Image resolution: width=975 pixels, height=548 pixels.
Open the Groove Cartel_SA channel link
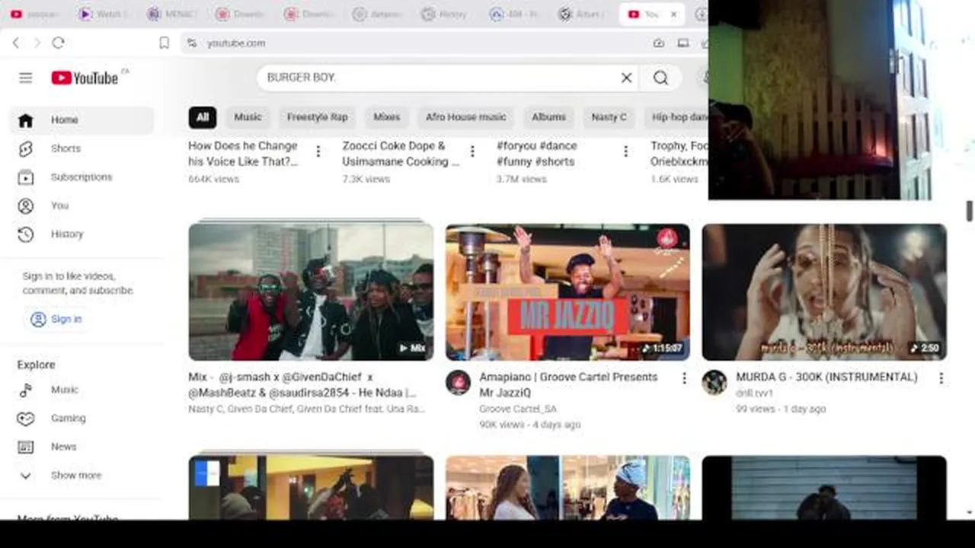click(x=518, y=409)
